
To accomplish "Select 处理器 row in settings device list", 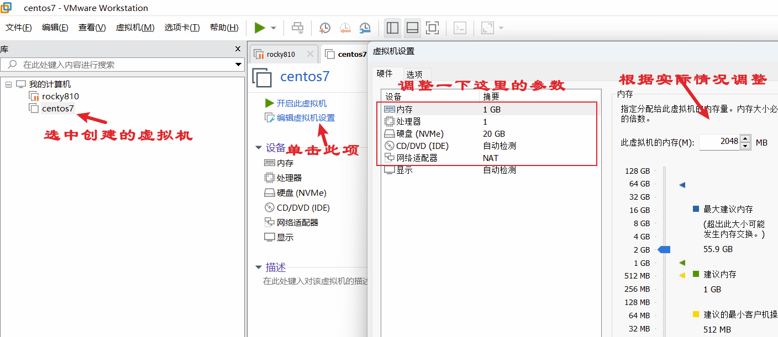I will click(x=491, y=121).
